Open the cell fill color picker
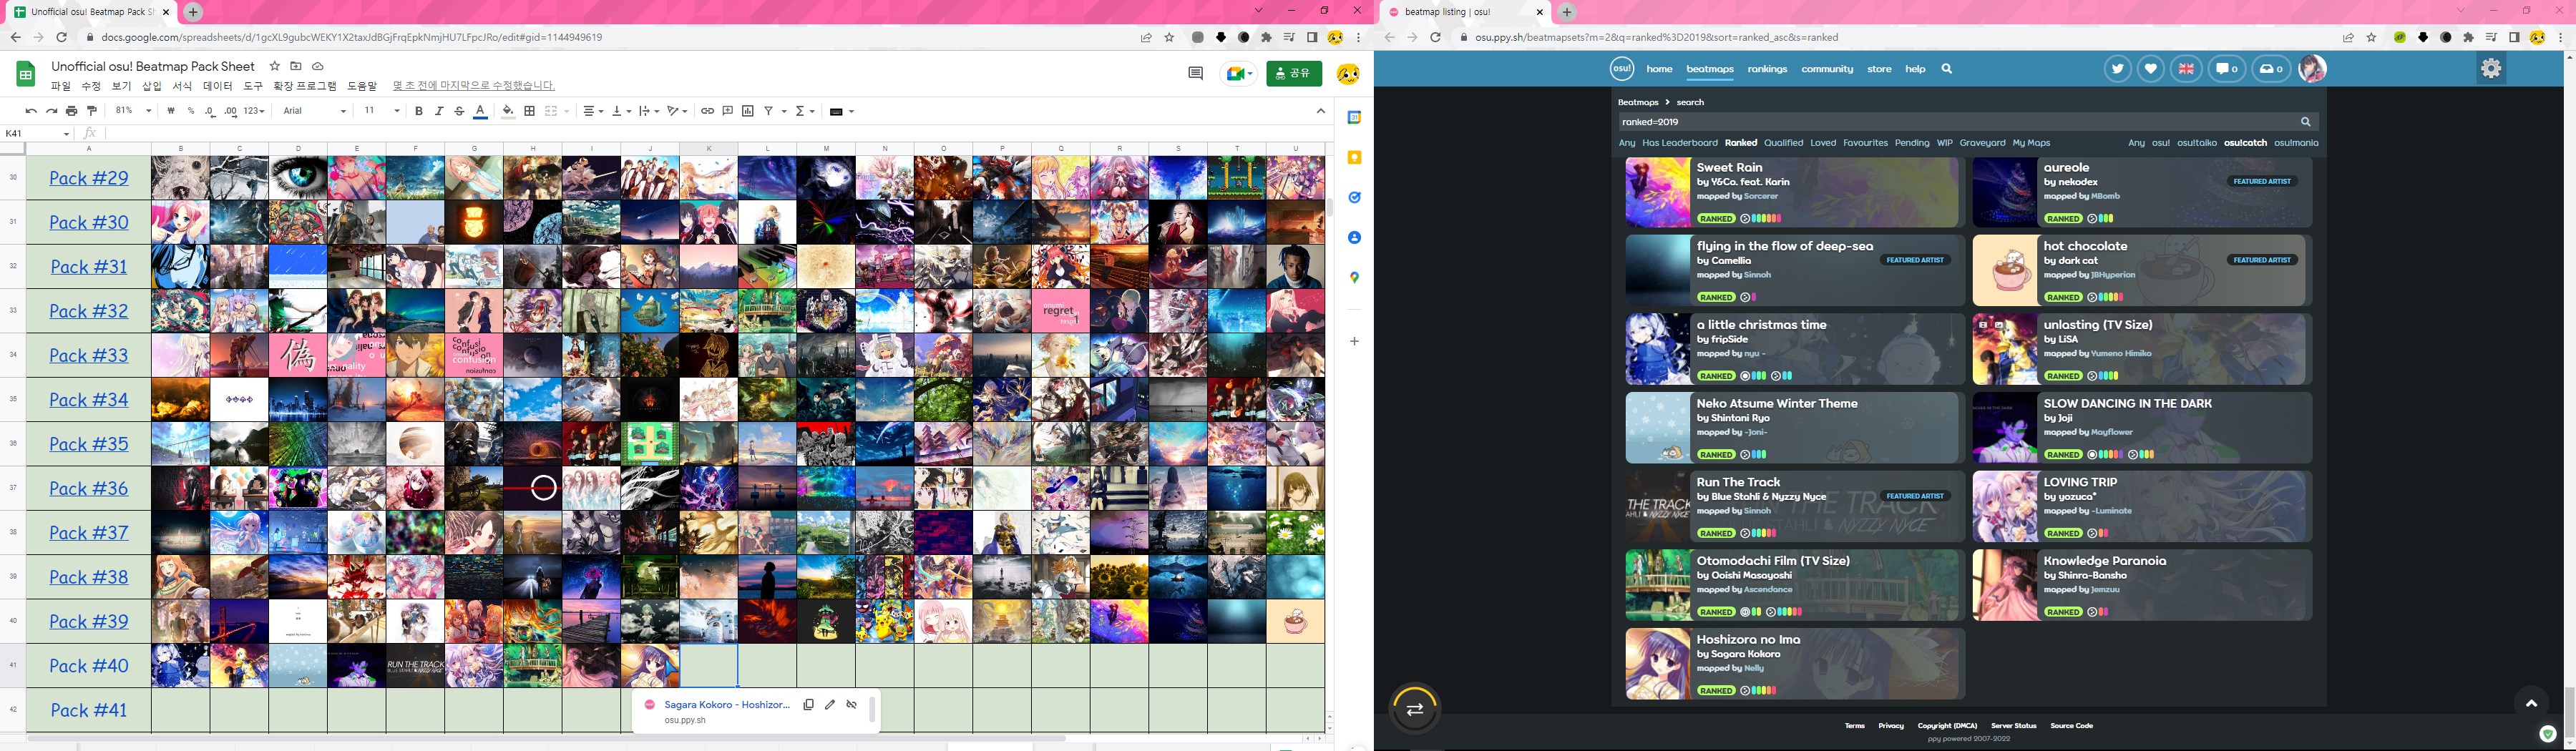 point(508,111)
